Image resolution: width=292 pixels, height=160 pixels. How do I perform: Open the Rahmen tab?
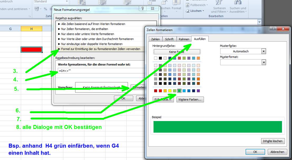click(x=184, y=39)
